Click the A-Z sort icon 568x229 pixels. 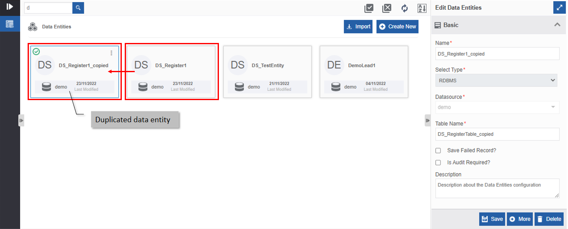point(422,8)
